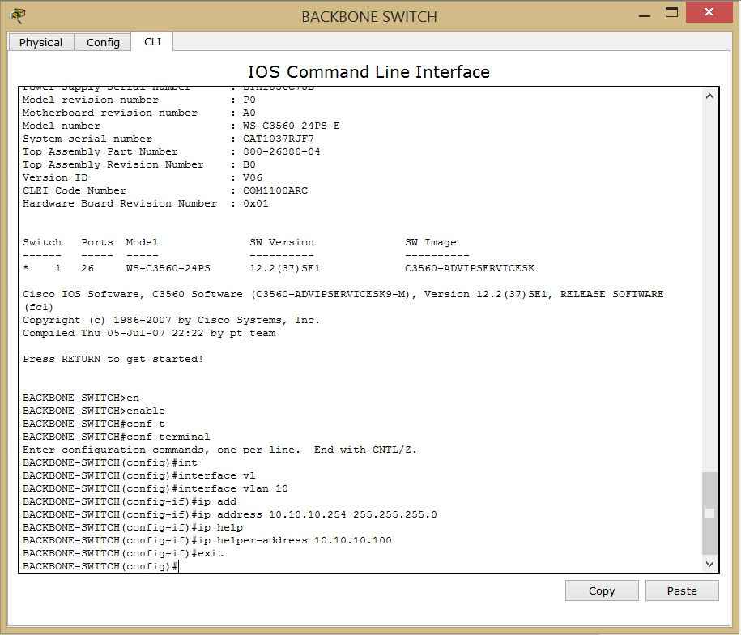The width and height of the screenshot is (741, 635).
Task: Close the BACKBONE SWITCH window
Action: click(x=709, y=12)
